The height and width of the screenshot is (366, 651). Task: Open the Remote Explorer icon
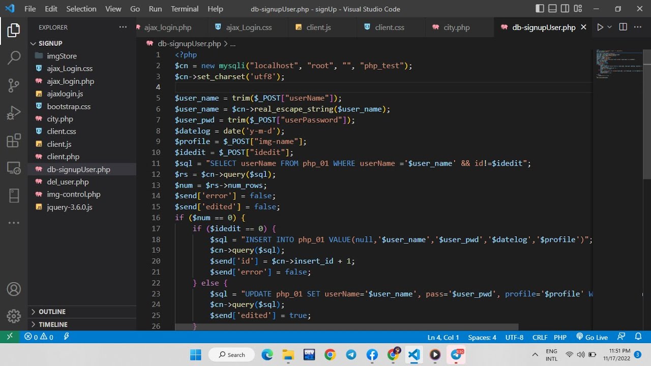pos(14,168)
